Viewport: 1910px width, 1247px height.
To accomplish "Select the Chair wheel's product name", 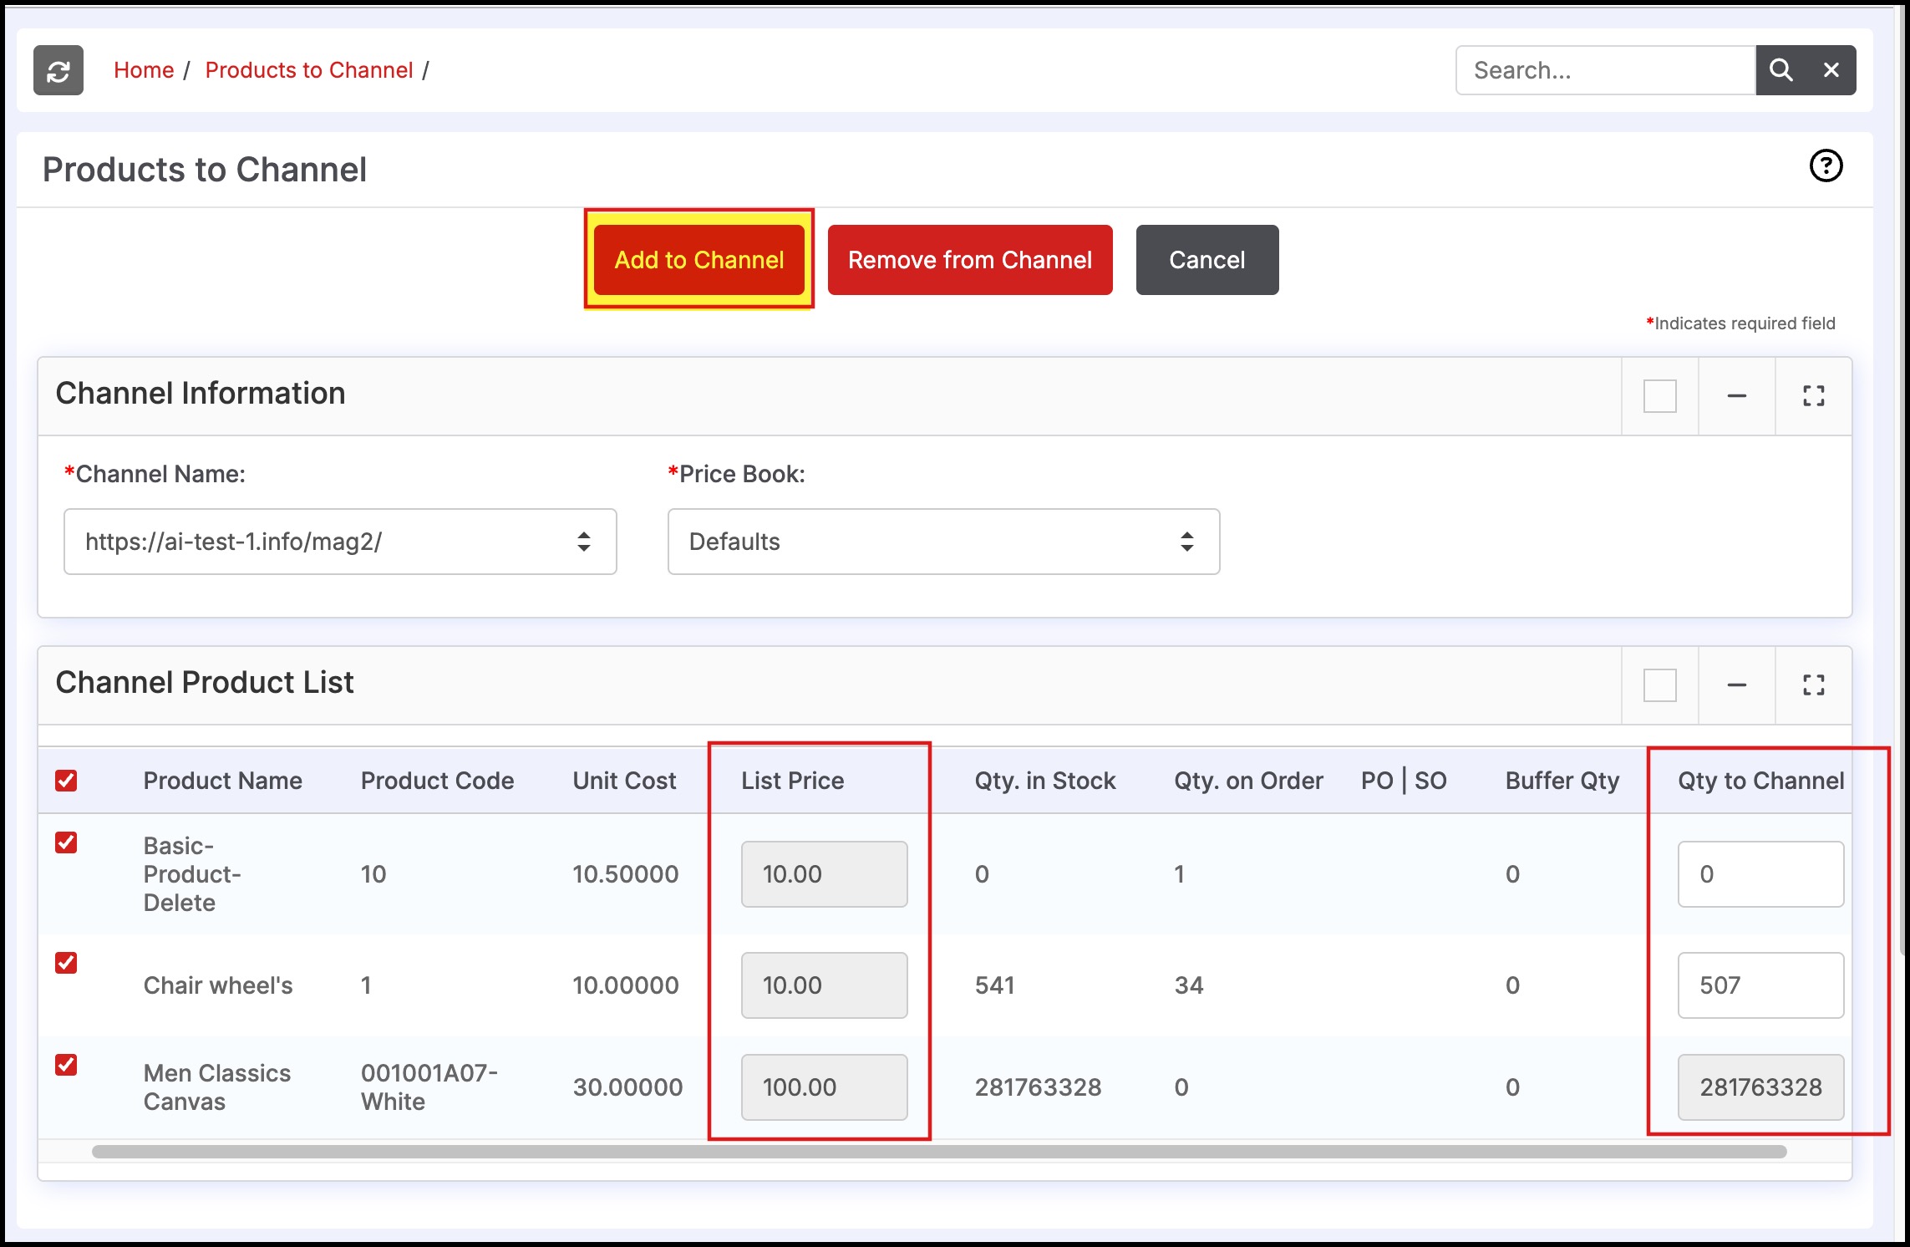I will click(x=218, y=985).
